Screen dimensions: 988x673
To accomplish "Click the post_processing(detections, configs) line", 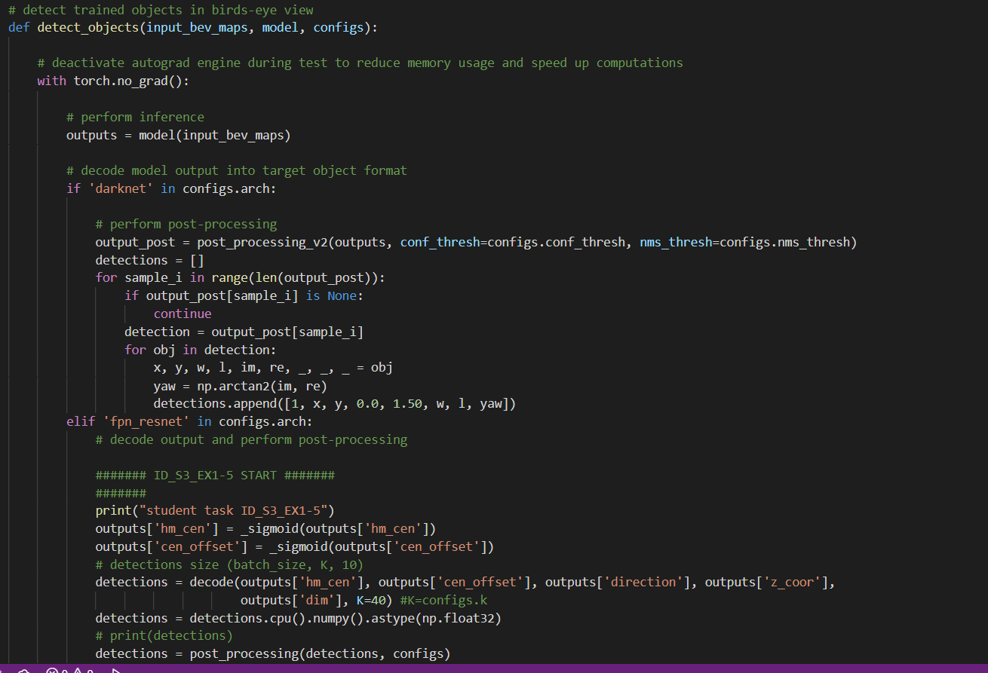I will [x=273, y=654].
